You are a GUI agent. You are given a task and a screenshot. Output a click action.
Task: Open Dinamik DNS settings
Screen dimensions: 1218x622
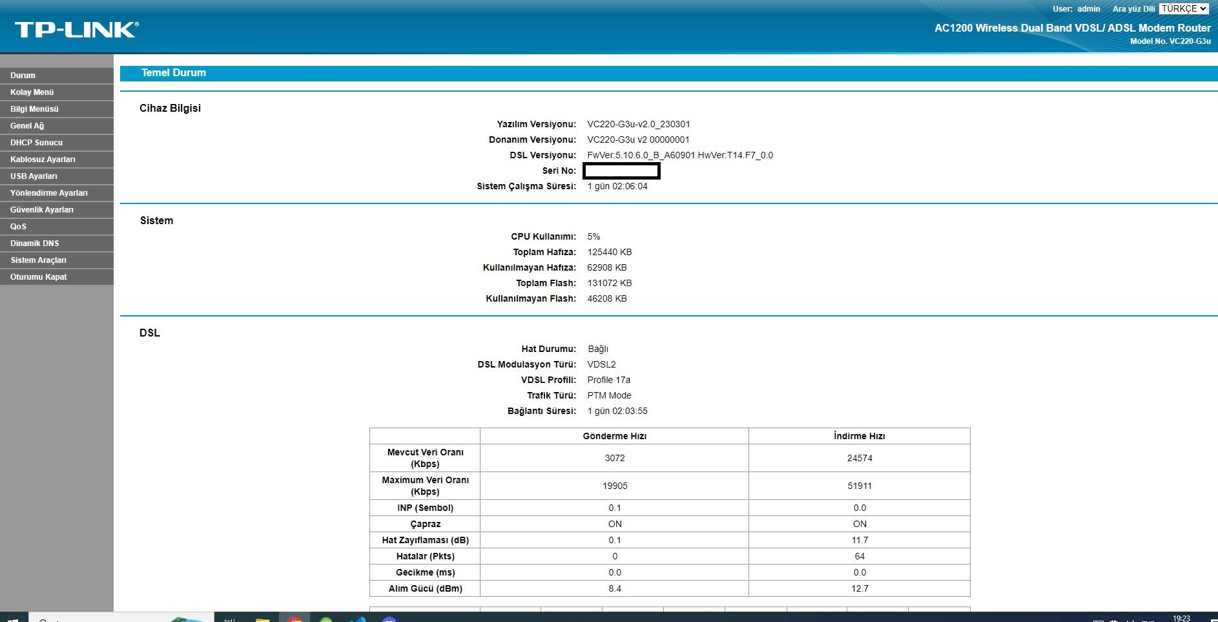pyautogui.click(x=57, y=244)
